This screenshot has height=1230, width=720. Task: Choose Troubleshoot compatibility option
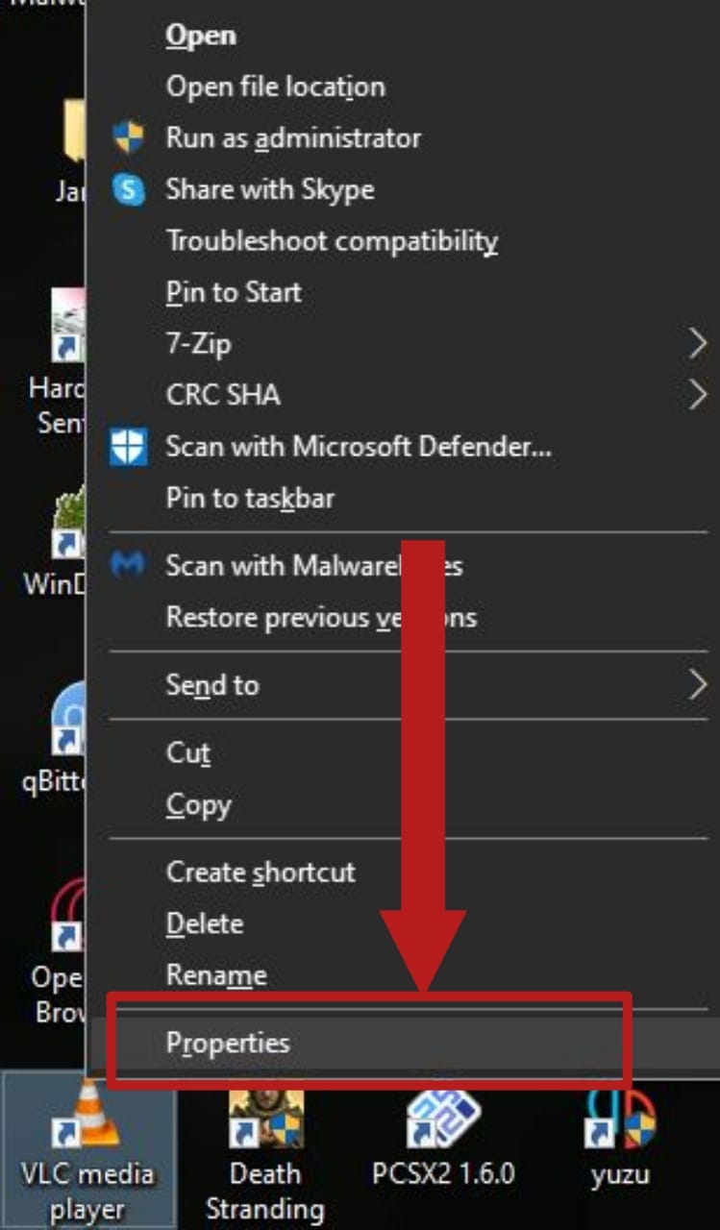tap(332, 240)
